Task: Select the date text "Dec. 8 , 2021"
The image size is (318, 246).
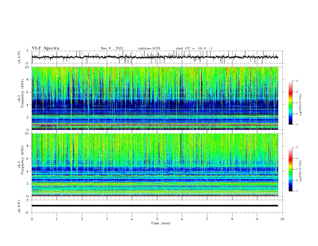Action: click(x=112, y=48)
